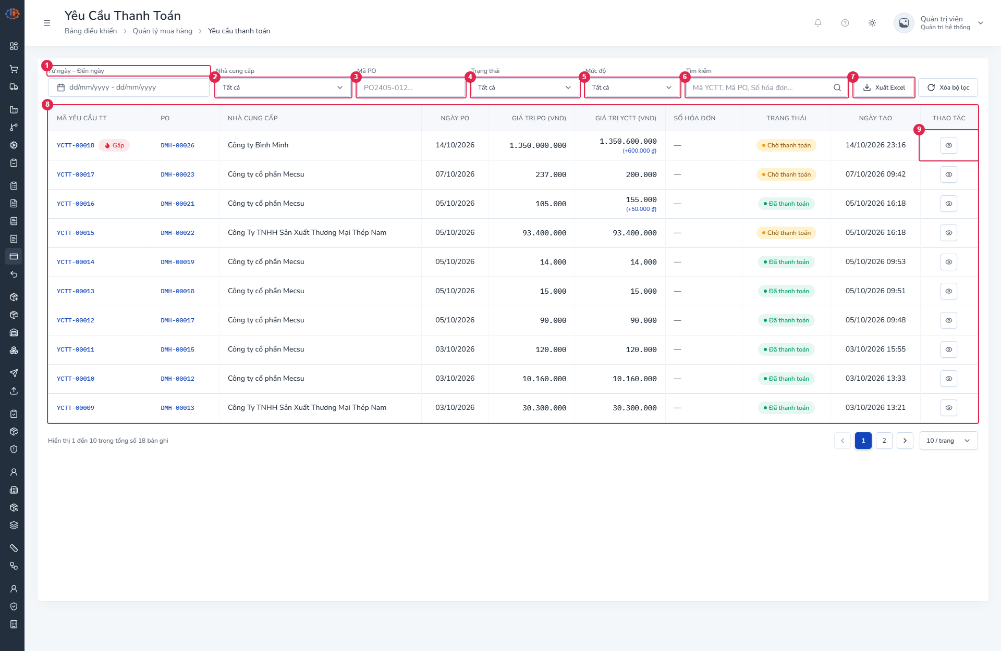Open the help question mark icon

[845, 23]
